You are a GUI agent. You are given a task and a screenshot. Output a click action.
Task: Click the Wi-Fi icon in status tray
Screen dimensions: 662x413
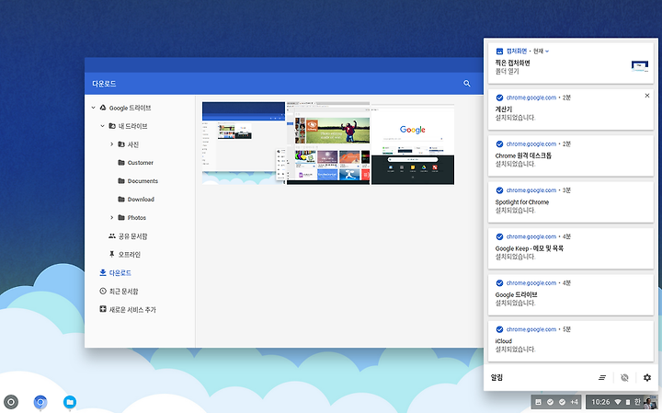pyautogui.click(x=618, y=402)
